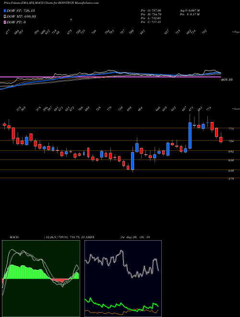Open the green MACD histogram panel
Image resolution: width=240 pixels, height=317 pixels.
coord(41,279)
